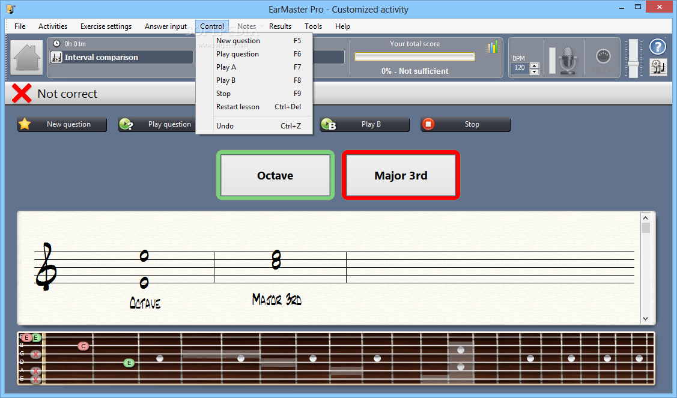Click the muted X marker on G string
The width and height of the screenshot is (677, 398).
(36, 354)
